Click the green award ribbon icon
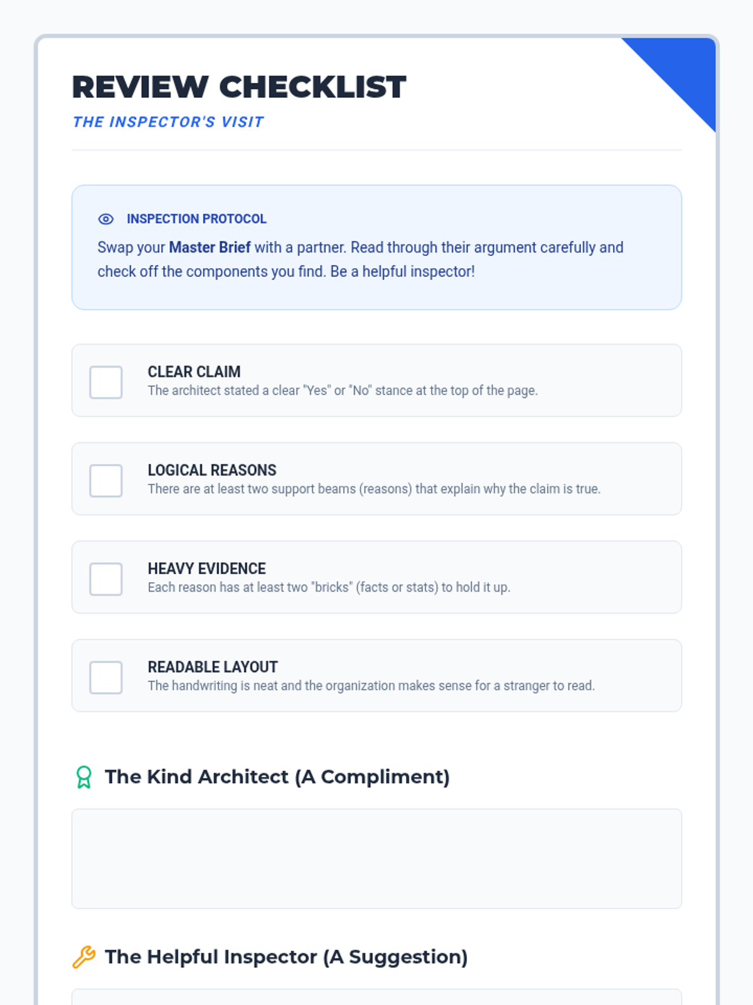The width and height of the screenshot is (753, 1005). click(83, 777)
